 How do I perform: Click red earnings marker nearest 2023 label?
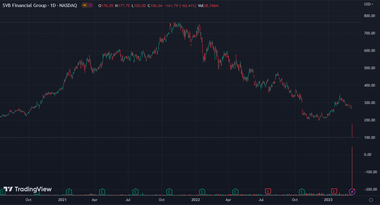pyautogui.click(x=334, y=192)
